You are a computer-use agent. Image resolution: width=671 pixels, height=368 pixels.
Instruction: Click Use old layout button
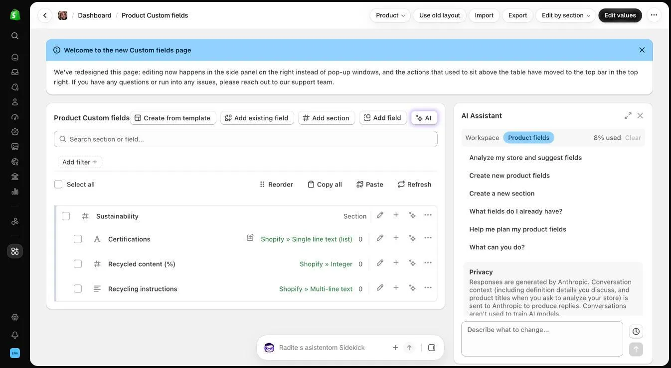click(x=440, y=15)
